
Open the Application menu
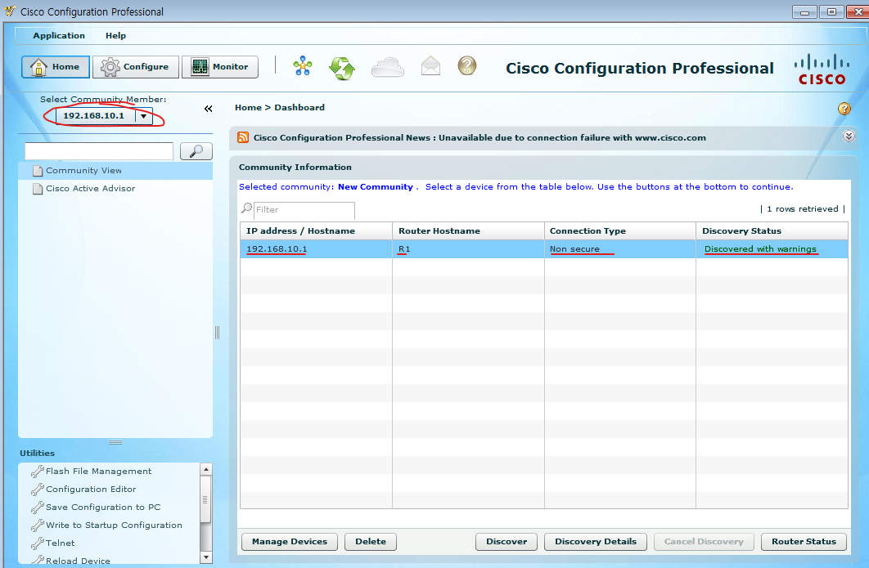(x=59, y=35)
